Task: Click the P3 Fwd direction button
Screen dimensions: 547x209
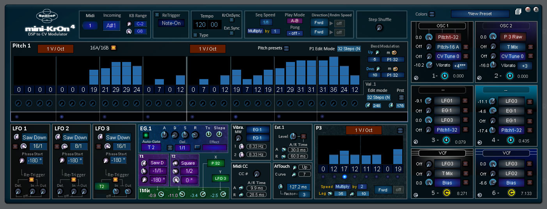Action: pos(383,190)
